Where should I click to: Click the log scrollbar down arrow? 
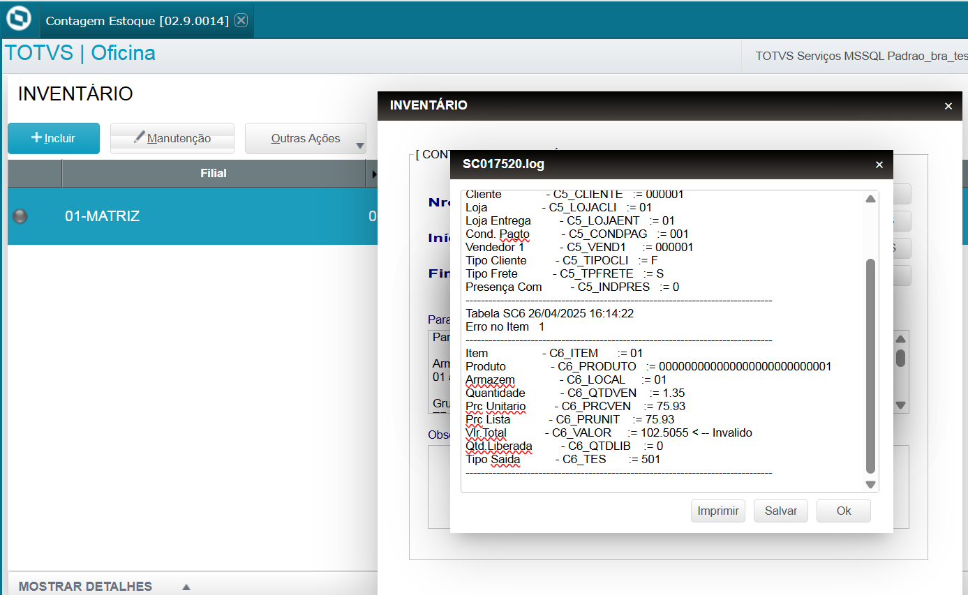(x=870, y=485)
